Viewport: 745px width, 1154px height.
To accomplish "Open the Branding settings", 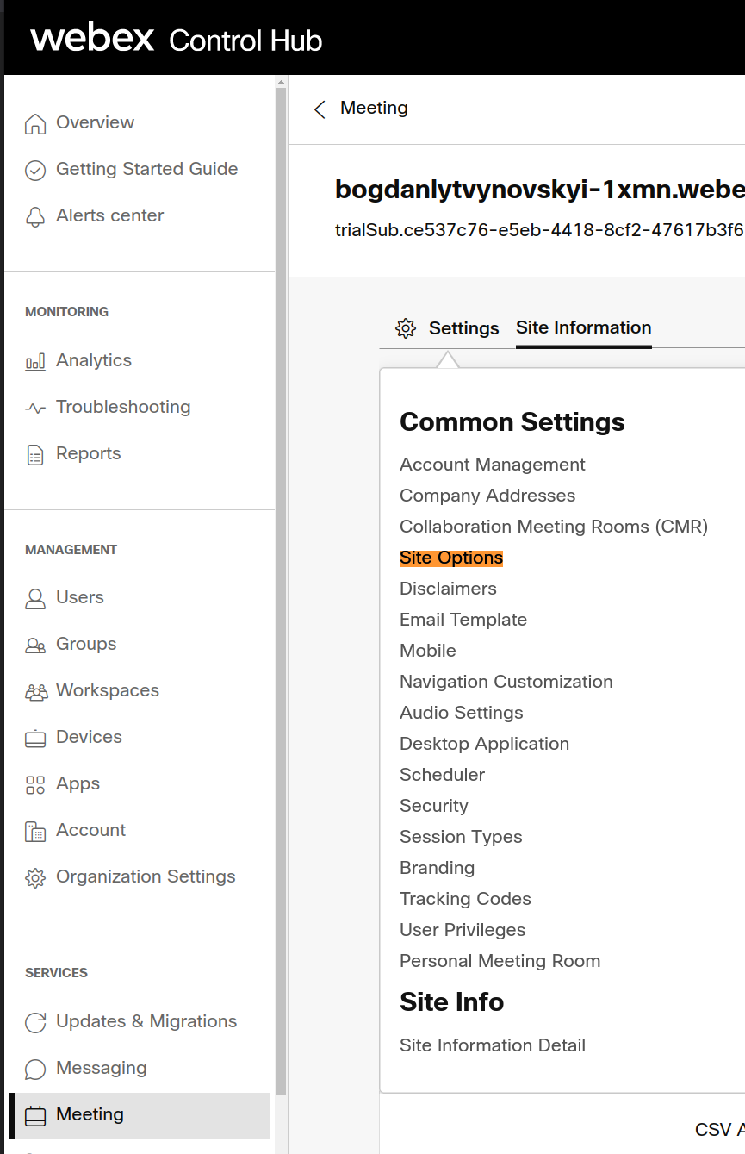I will point(437,868).
